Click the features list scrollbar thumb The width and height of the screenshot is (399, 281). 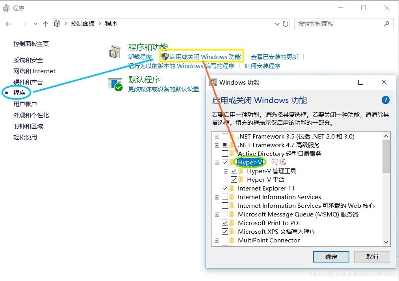(x=386, y=156)
